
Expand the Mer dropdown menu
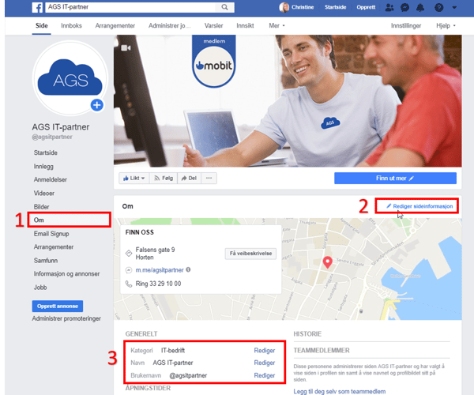pos(276,26)
